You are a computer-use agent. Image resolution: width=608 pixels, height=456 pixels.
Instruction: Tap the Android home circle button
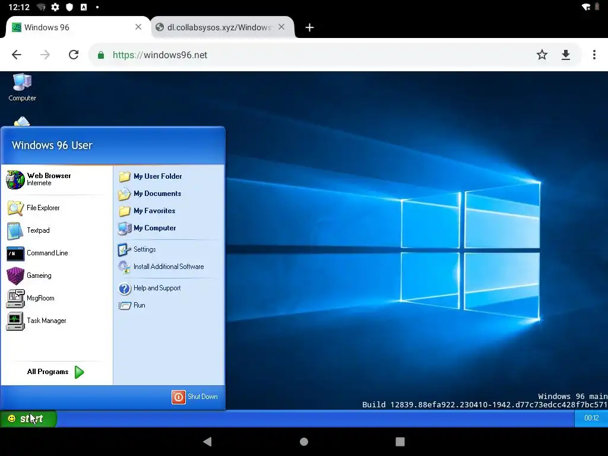304,442
